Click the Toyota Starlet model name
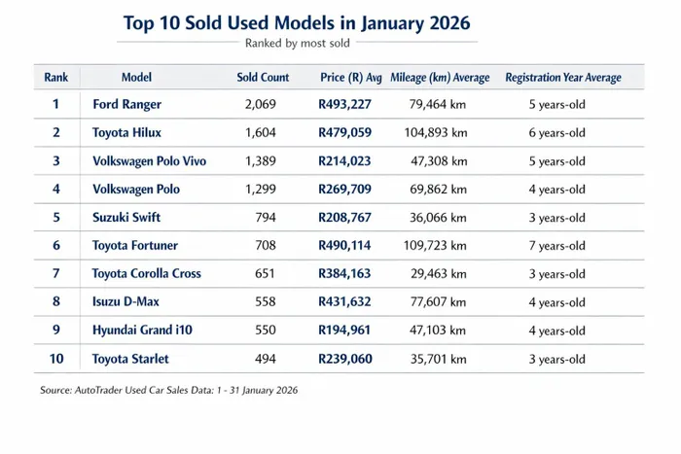Screen dimensions: 681x454 pos(130,359)
